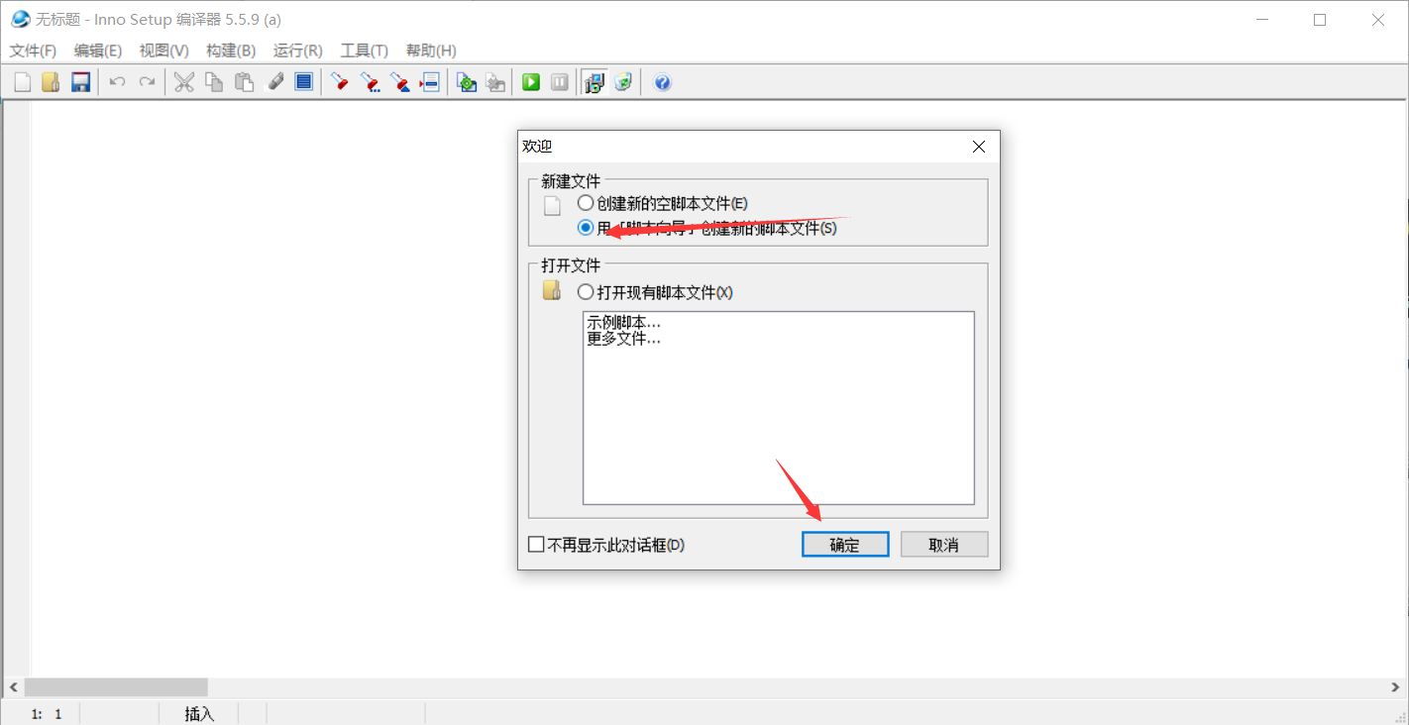
Task: Click the Open file folder toolbar icon
Action: click(52, 82)
